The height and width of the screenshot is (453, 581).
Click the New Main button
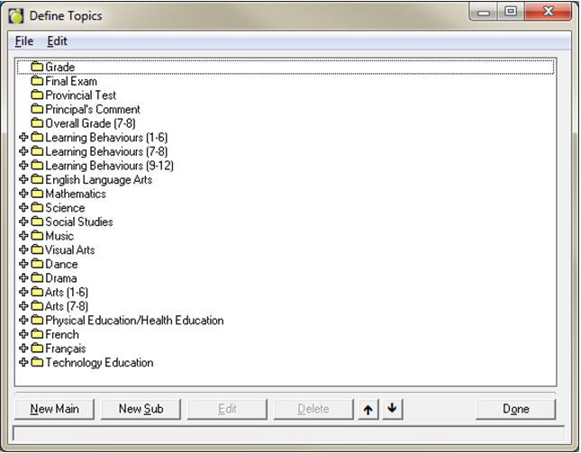point(54,409)
